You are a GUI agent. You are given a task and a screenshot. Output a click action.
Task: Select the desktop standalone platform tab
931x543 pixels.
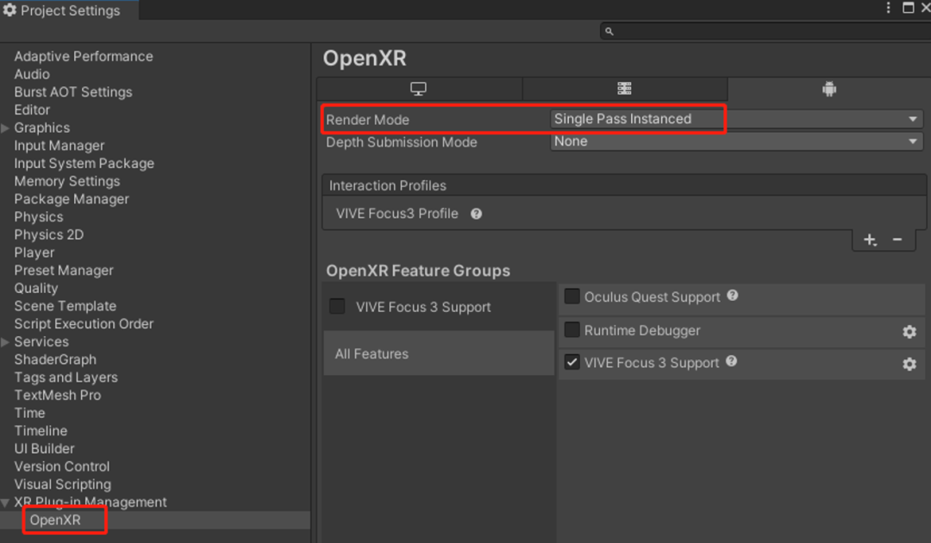(419, 89)
